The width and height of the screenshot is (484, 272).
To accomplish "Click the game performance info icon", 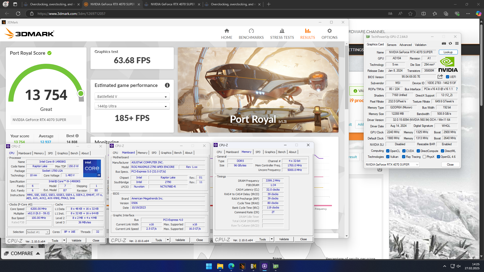I will pyautogui.click(x=167, y=85).
